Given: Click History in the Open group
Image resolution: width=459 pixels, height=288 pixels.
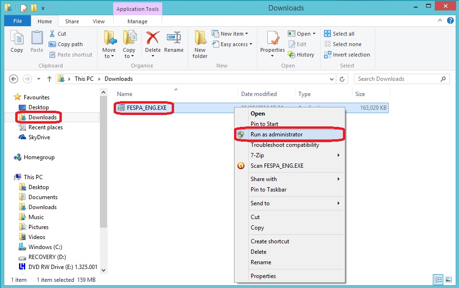Looking at the screenshot, I should pyautogui.click(x=301, y=55).
